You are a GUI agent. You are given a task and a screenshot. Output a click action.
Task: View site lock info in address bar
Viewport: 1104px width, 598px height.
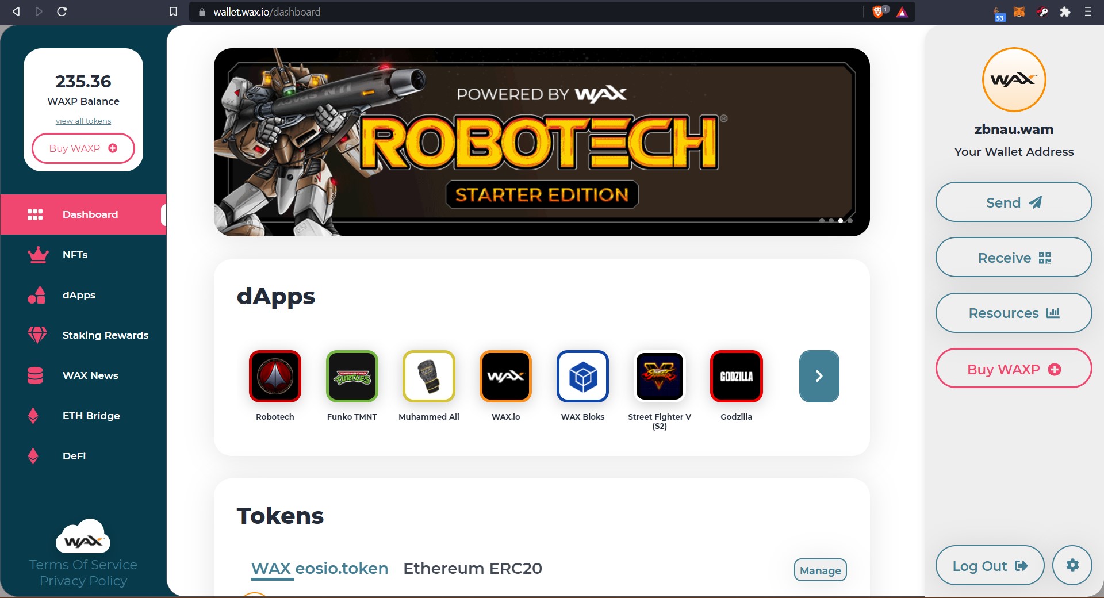coord(202,12)
